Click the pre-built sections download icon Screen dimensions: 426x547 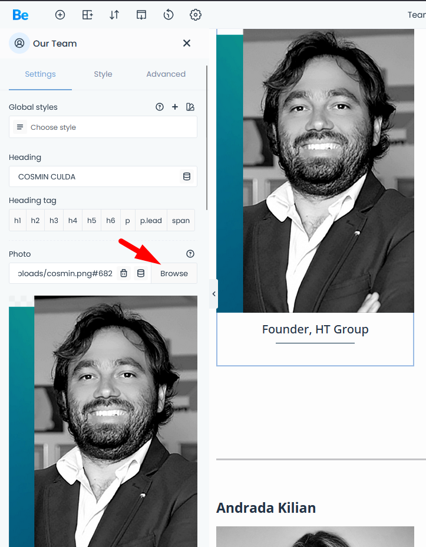click(141, 15)
